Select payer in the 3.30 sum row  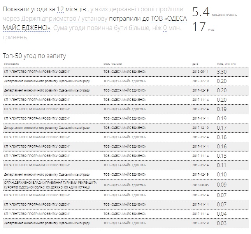[x=37, y=72]
